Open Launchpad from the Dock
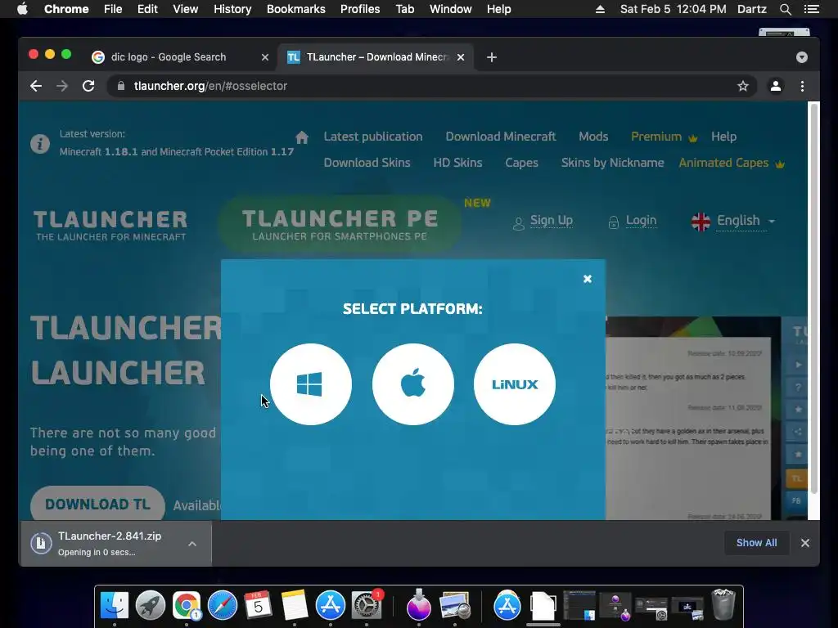Screen dimensions: 838x628 point(151,606)
